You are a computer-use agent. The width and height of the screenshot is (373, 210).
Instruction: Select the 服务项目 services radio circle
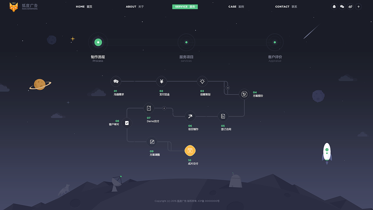(x=186, y=42)
